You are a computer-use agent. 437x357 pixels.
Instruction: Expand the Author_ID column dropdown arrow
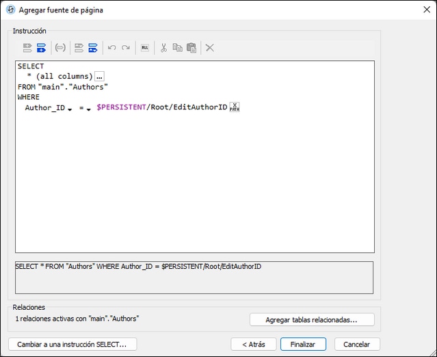(70, 109)
